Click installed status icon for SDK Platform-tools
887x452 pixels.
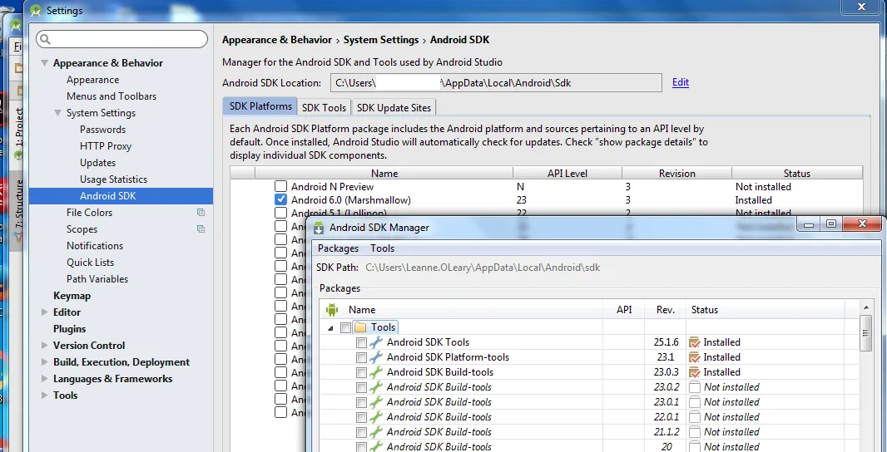[x=695, y=357]
